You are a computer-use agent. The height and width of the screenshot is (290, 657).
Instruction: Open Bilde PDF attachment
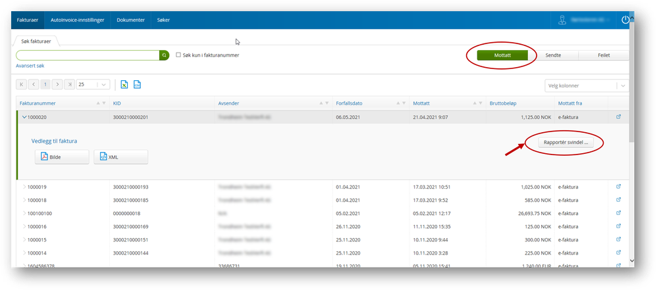point(62,157)
